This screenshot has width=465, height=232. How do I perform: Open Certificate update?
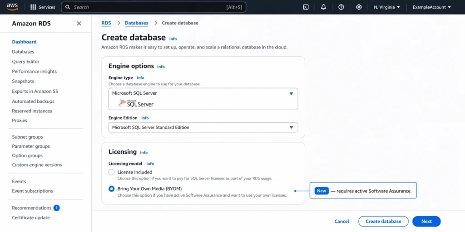pyautogui.click(x=31, y=217)
